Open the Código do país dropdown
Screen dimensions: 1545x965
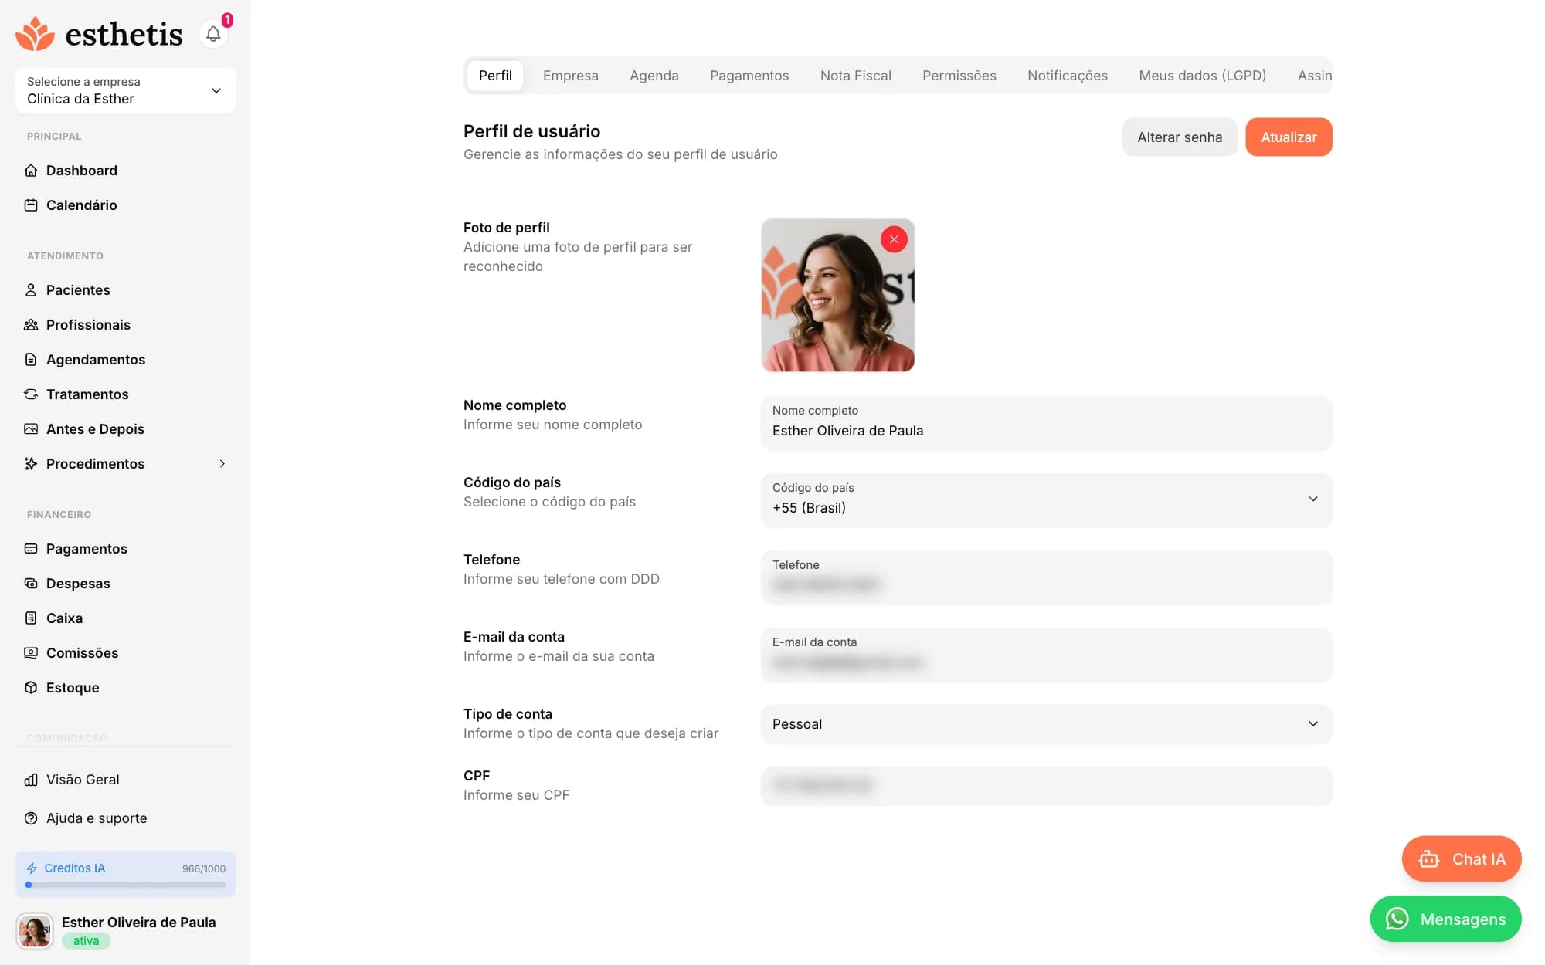[1046, 499]
